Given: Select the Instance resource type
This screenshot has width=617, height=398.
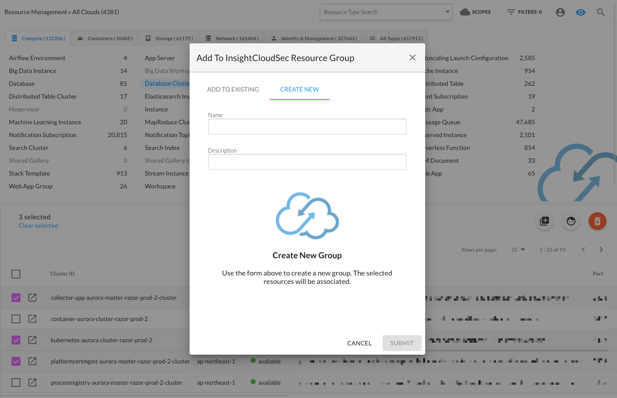Looking at the screenshot, I should [x=156, y=109].
